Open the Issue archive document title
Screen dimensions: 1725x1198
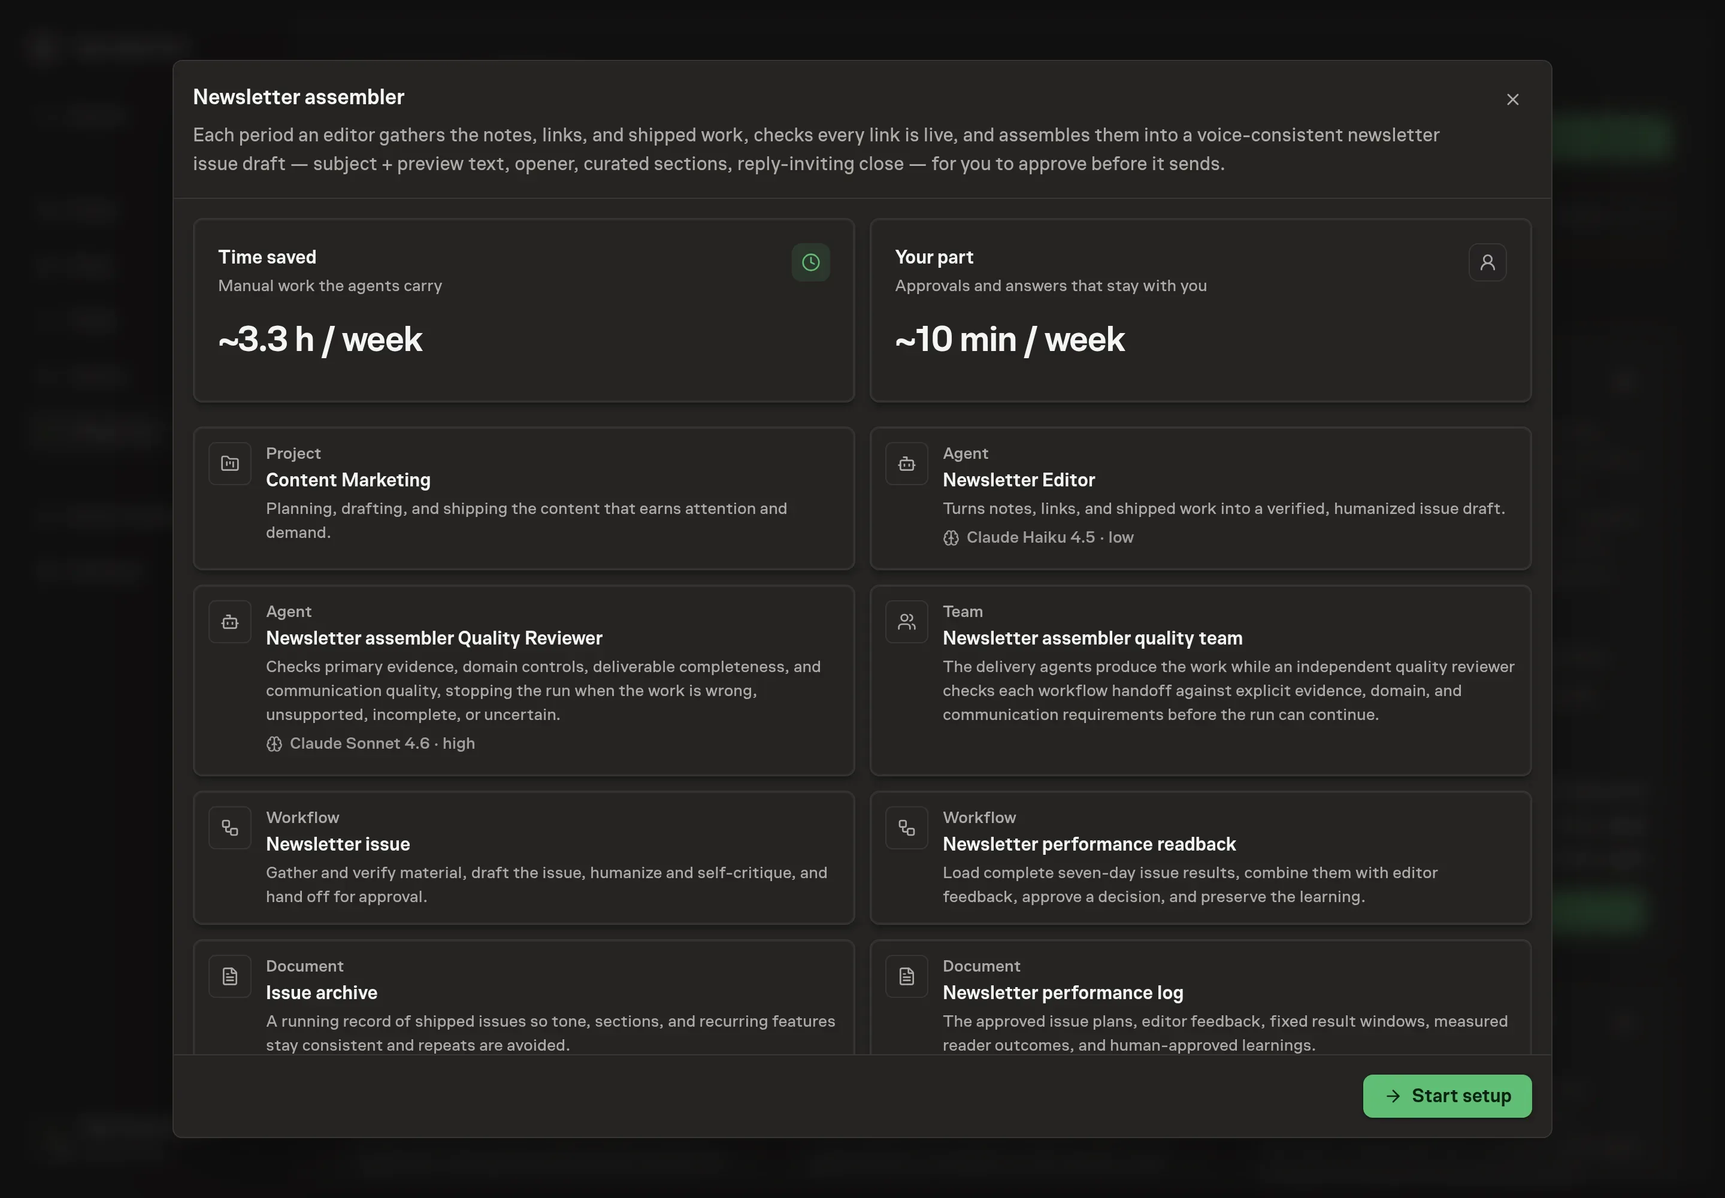[x=321, y=993]
